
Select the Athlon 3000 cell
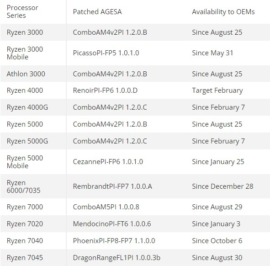pos(26,74)
